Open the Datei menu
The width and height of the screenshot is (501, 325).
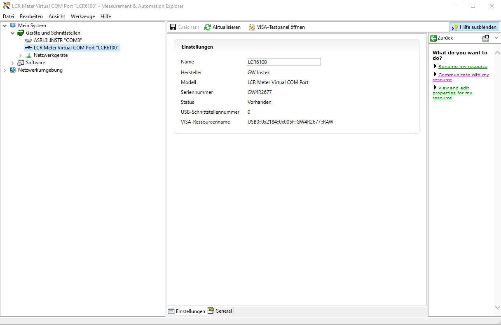coord(8,16)
